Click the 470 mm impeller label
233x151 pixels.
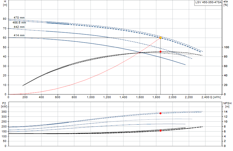(x=19, y=18)
